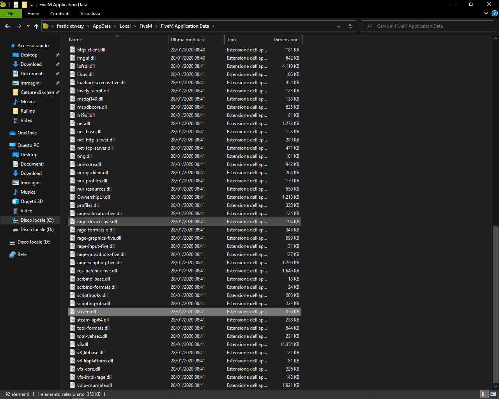Click the Musica note icon under Questo PC

(16, 192)
